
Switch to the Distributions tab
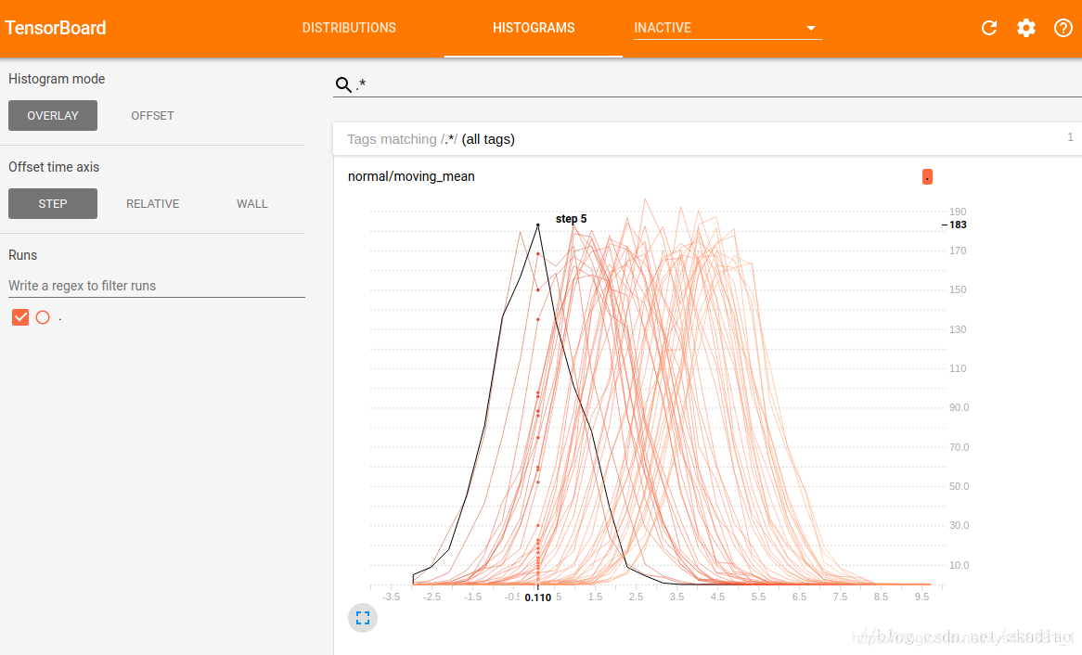[x=349, y=28]
